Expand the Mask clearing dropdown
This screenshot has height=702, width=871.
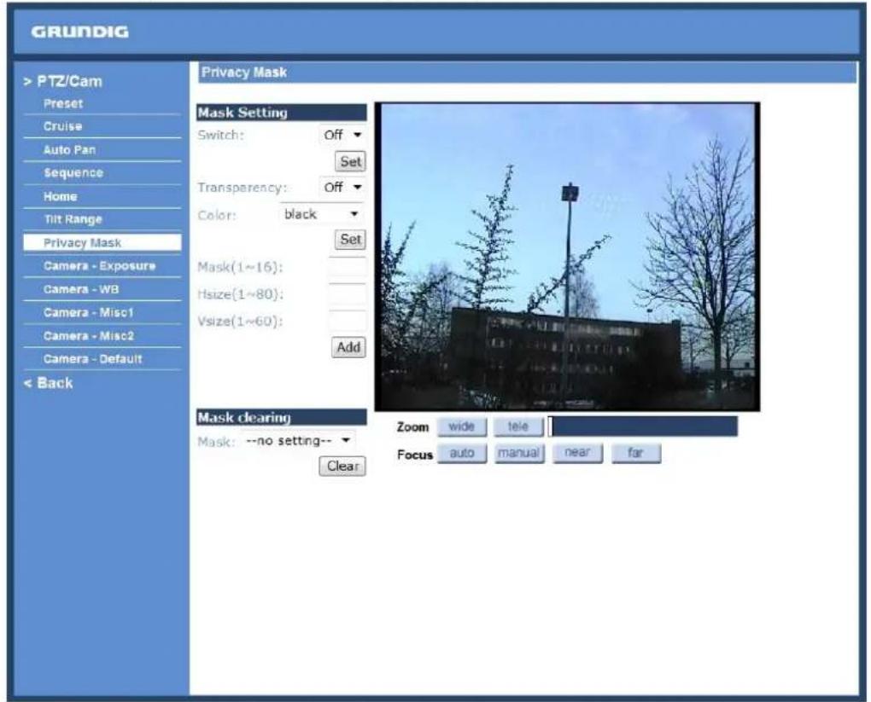tap(298, 441)
